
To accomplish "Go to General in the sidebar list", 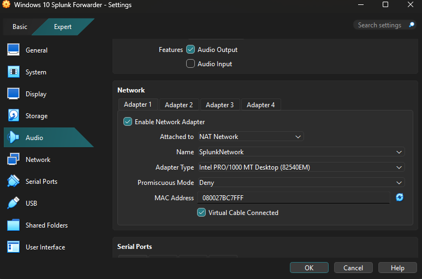I will [x=37, y=50].
